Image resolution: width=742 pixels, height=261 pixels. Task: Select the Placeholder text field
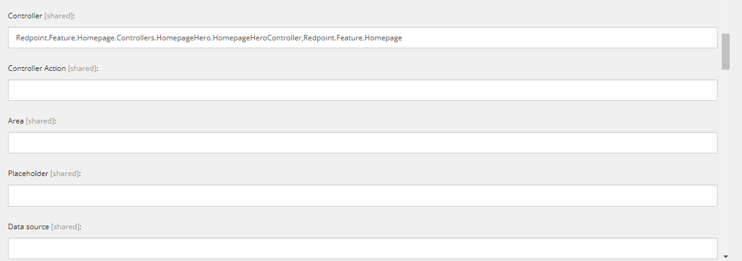click(x=362, y=196)
